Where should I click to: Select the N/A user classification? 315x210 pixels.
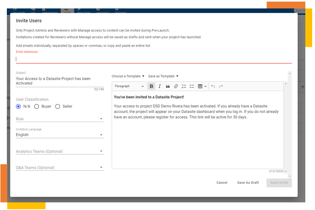19,106
